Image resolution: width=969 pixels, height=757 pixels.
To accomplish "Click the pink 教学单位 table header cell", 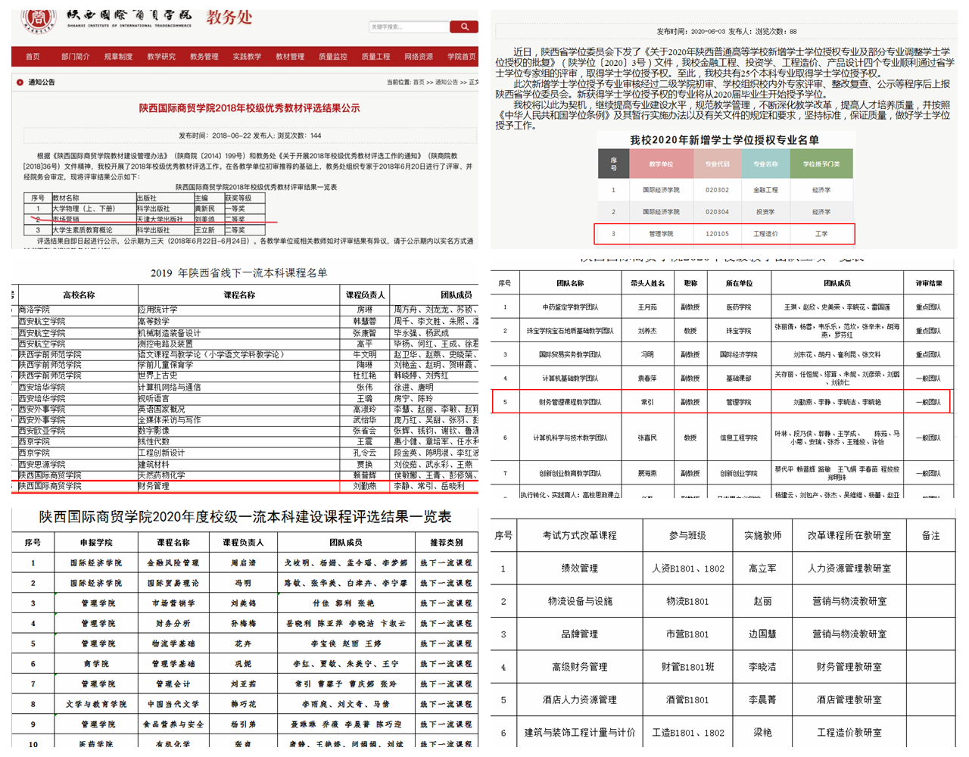I will coord(661,164).
